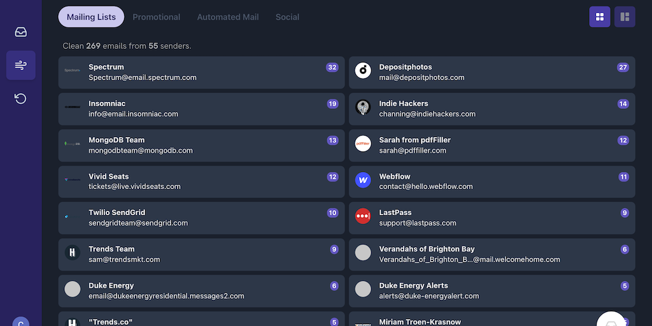Open the Automated Mail tab
The height and width of the screenshot is (326, 652).
click(x=227, y=17)
